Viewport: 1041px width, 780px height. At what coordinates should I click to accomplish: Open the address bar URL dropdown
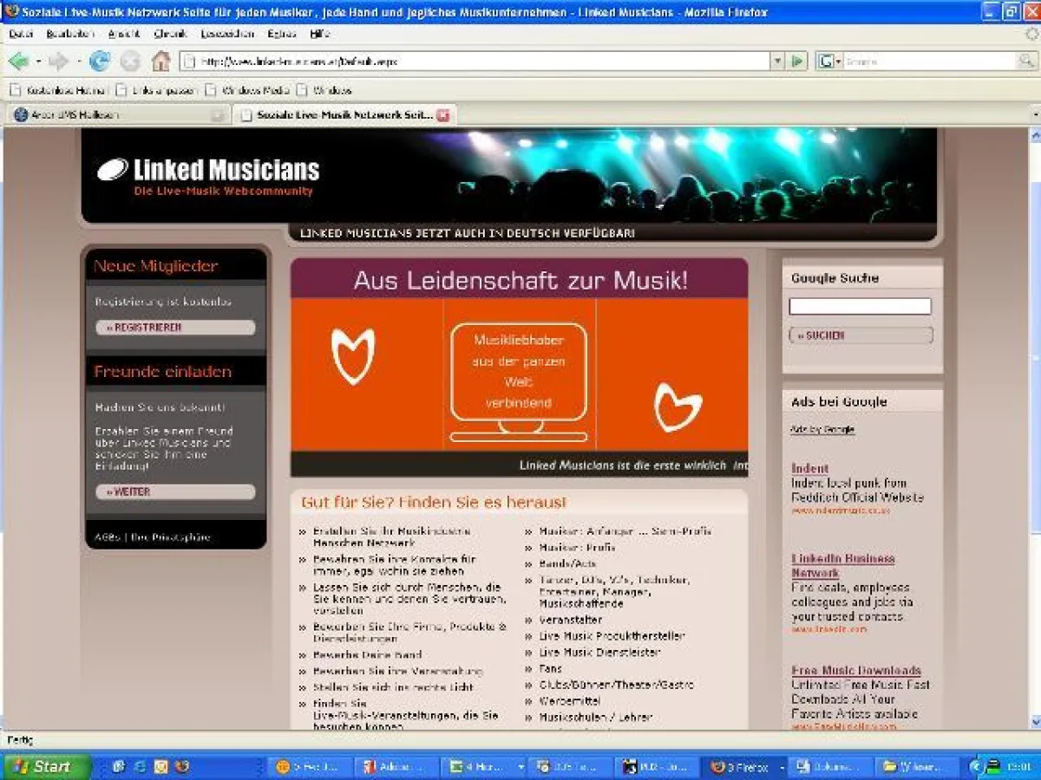tap(778, 61)
